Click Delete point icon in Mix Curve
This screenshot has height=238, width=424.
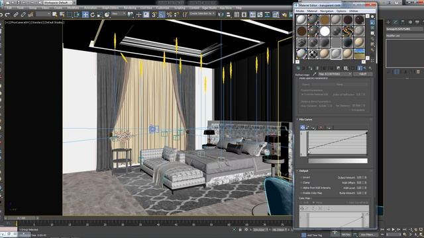click(x=321, y=127)
